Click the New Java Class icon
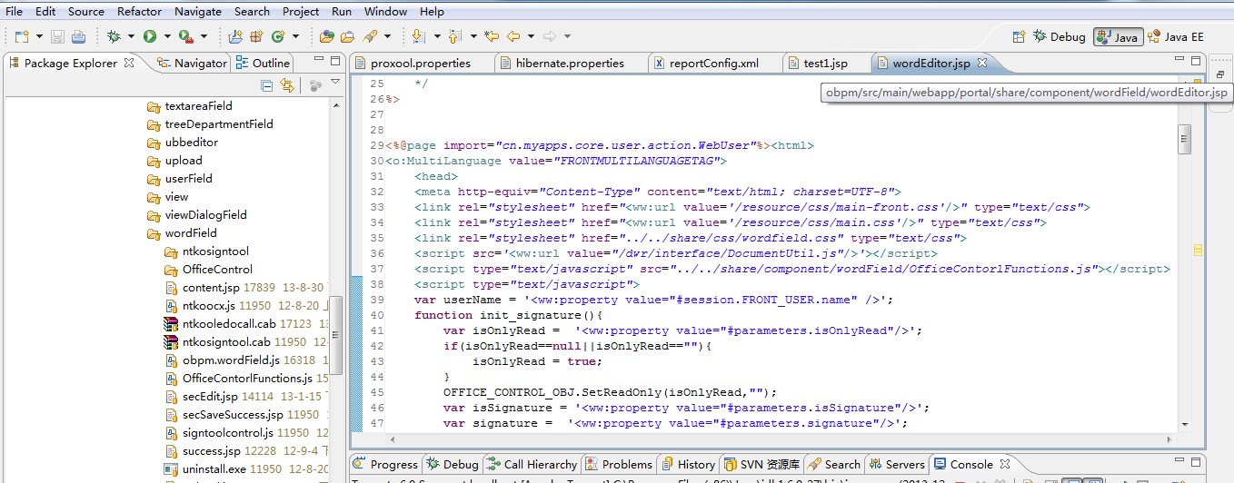 [277, 36]
